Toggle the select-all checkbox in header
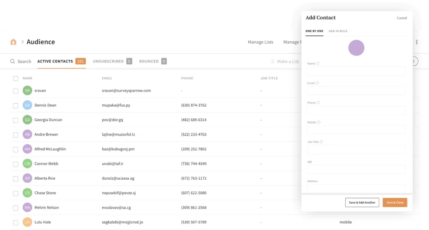The width and height of the screenshot is (429, 230). click(x=16, y=78)
